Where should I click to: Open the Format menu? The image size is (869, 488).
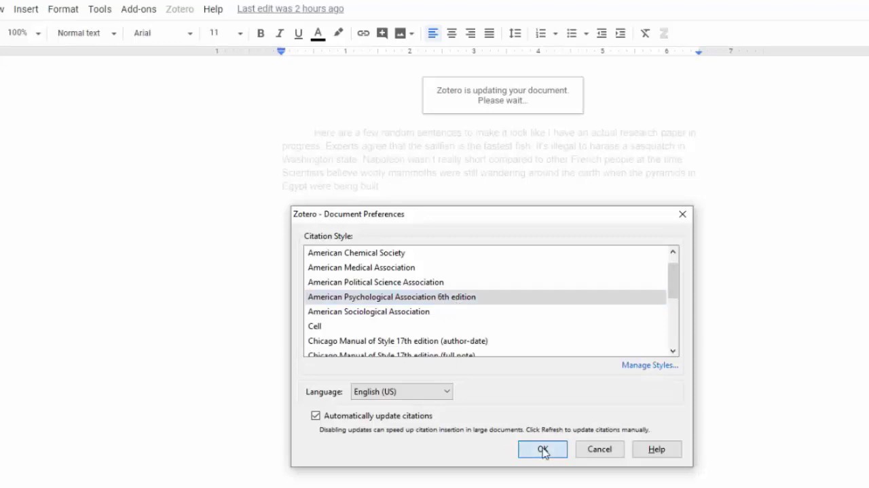[63, 9]
